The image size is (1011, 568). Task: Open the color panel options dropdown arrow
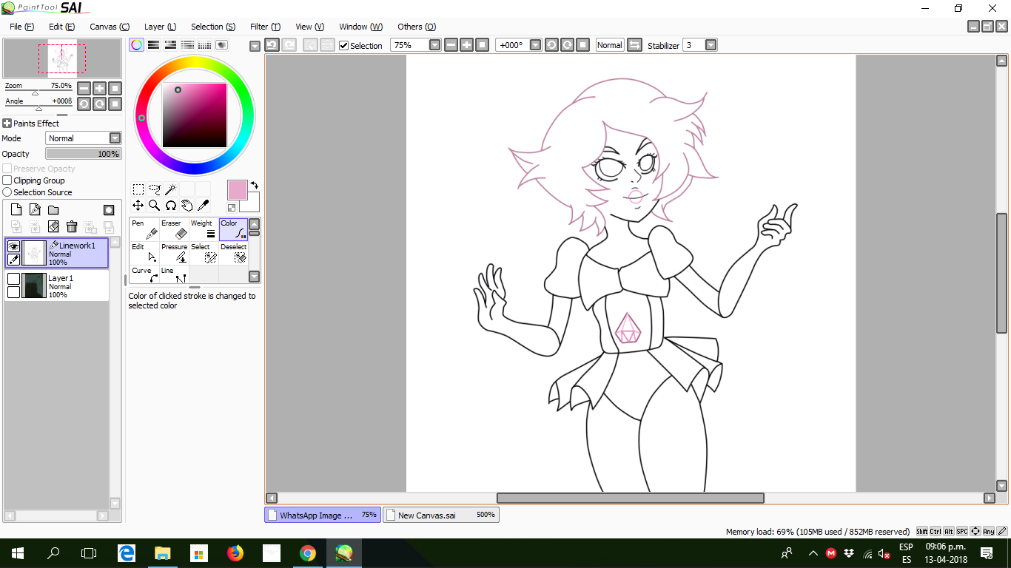tap(255, 46)
